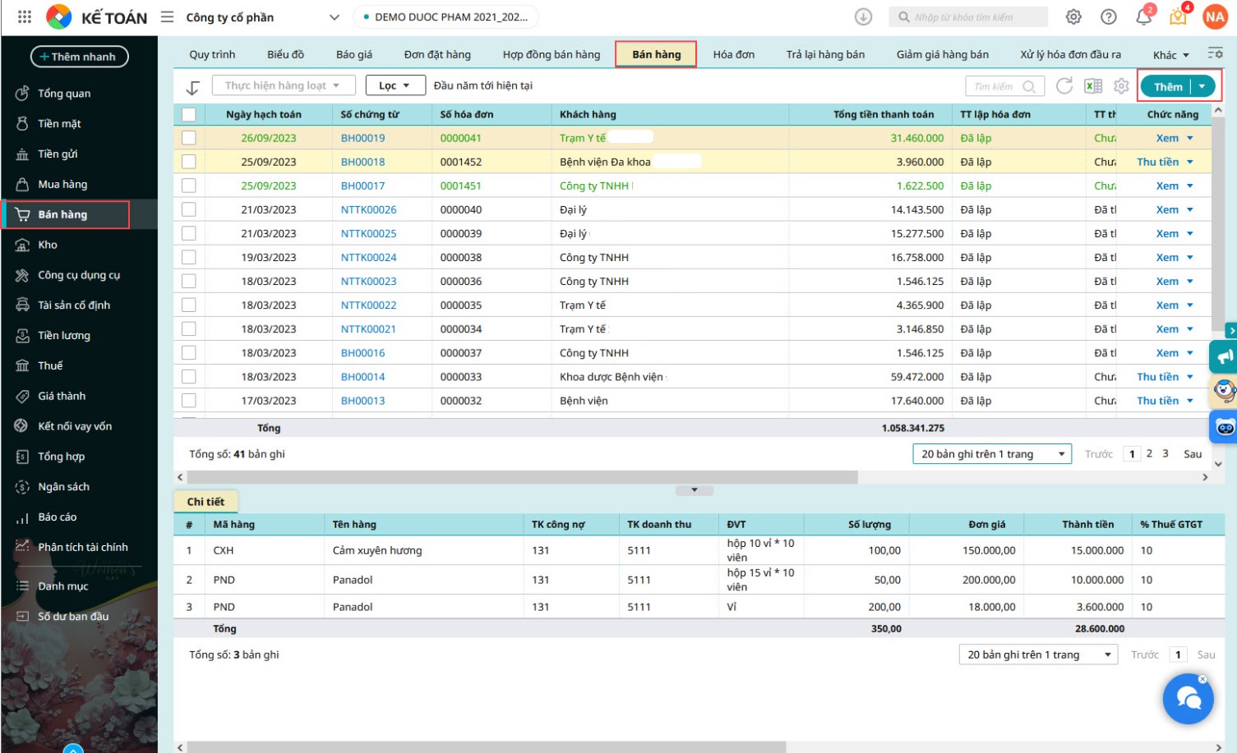Open the help question mark icon

coord(1109,16)
